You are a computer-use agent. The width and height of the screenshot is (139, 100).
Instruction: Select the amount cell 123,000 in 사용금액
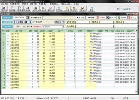click(50, 48)
